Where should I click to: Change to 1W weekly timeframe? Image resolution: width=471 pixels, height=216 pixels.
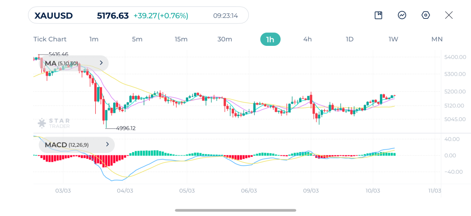tap(393, 39)
